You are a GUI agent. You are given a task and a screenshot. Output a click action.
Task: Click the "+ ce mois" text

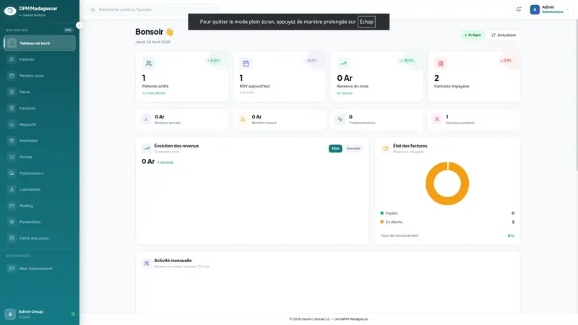(x=165, y=162)
